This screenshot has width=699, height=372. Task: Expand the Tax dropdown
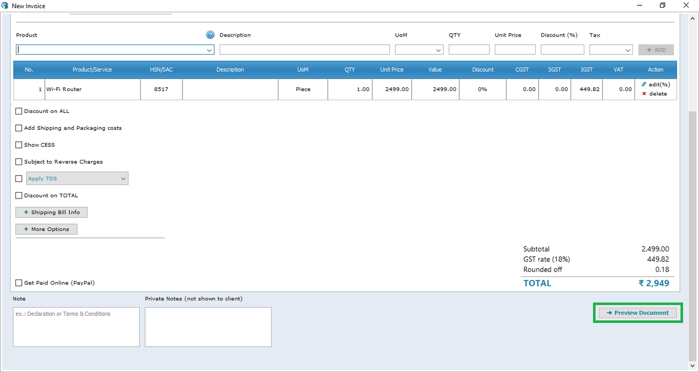[x=628, y=50]
